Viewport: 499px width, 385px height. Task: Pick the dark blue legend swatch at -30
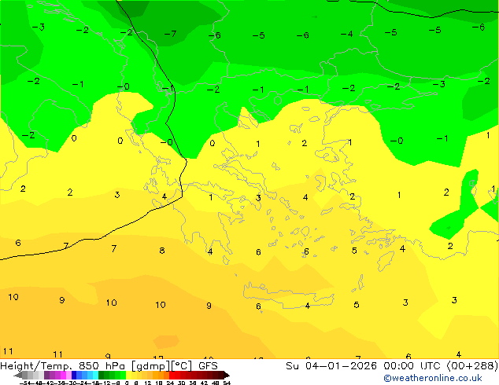(74, 375)
